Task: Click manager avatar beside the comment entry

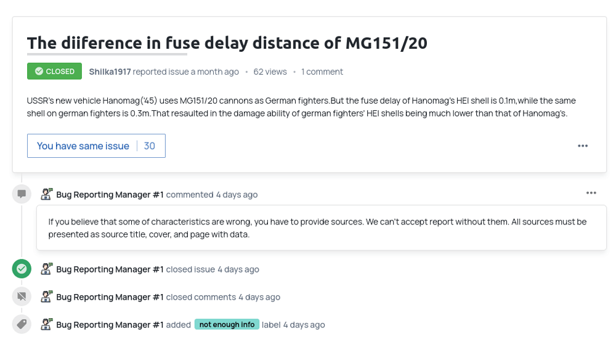Action: coord(47,194)
